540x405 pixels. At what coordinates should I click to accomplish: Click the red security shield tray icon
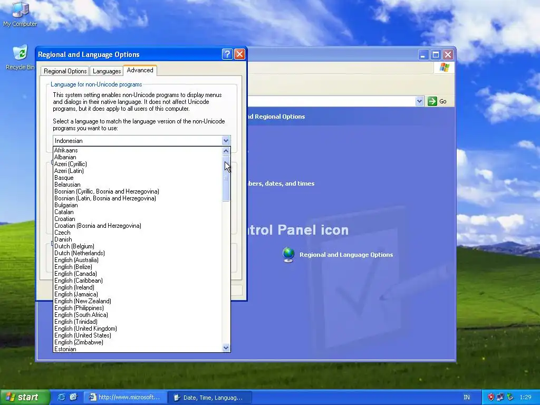pyautogui.click(x=491, y=397)
